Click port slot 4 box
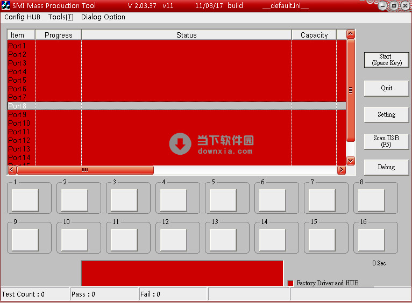 (x=173, y=200)
